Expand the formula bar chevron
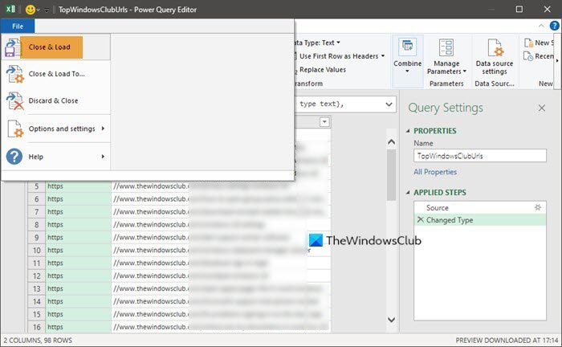Image resolution: width=562 pixels, height=347 pixels. [x=389, y=104]
